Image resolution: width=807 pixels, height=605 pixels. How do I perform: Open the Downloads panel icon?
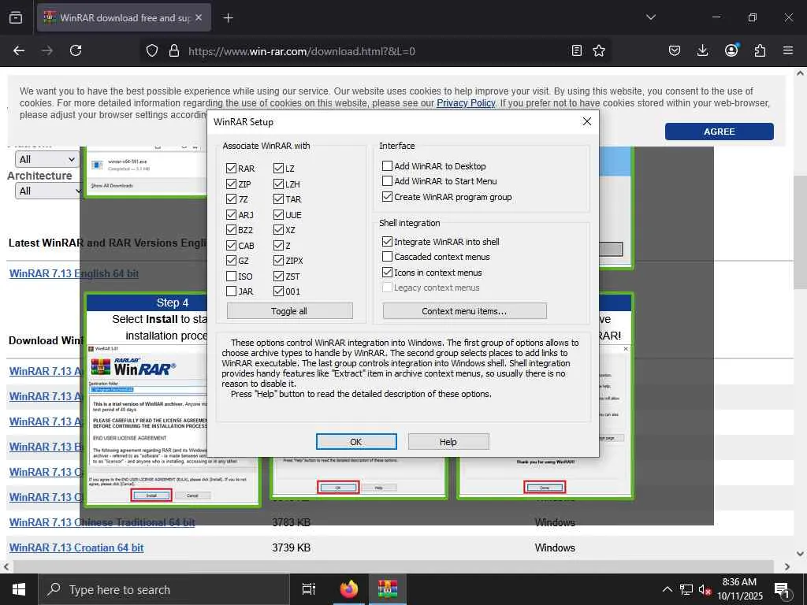702,50
